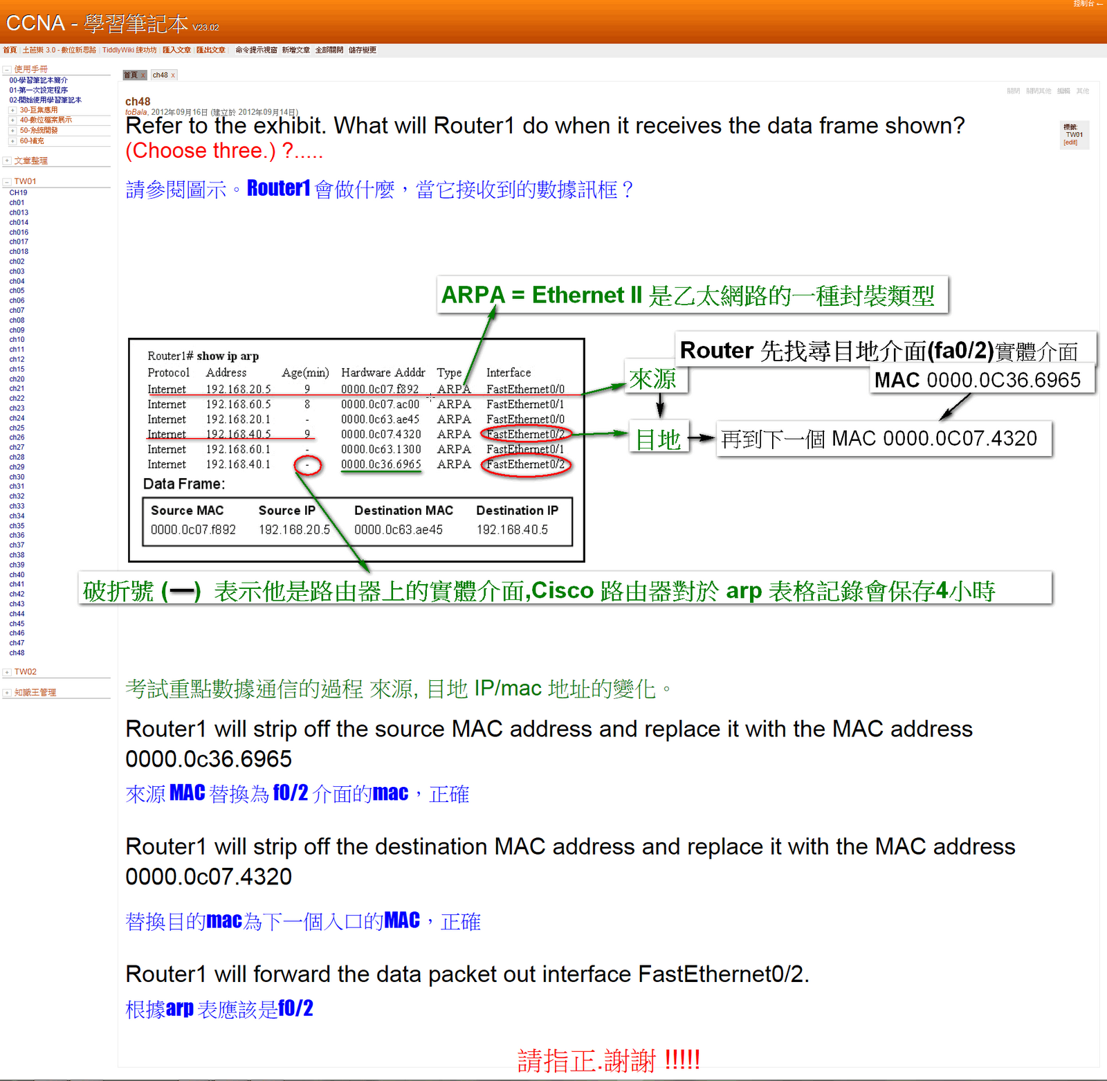Viewport: 1107px width, 1081px height.
Task: Collapse the 使用手冊 section with minus icon
Action: (6, 69)
